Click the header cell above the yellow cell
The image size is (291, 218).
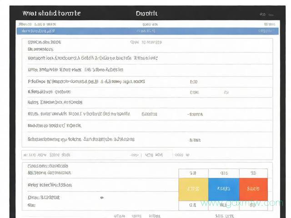193,173
